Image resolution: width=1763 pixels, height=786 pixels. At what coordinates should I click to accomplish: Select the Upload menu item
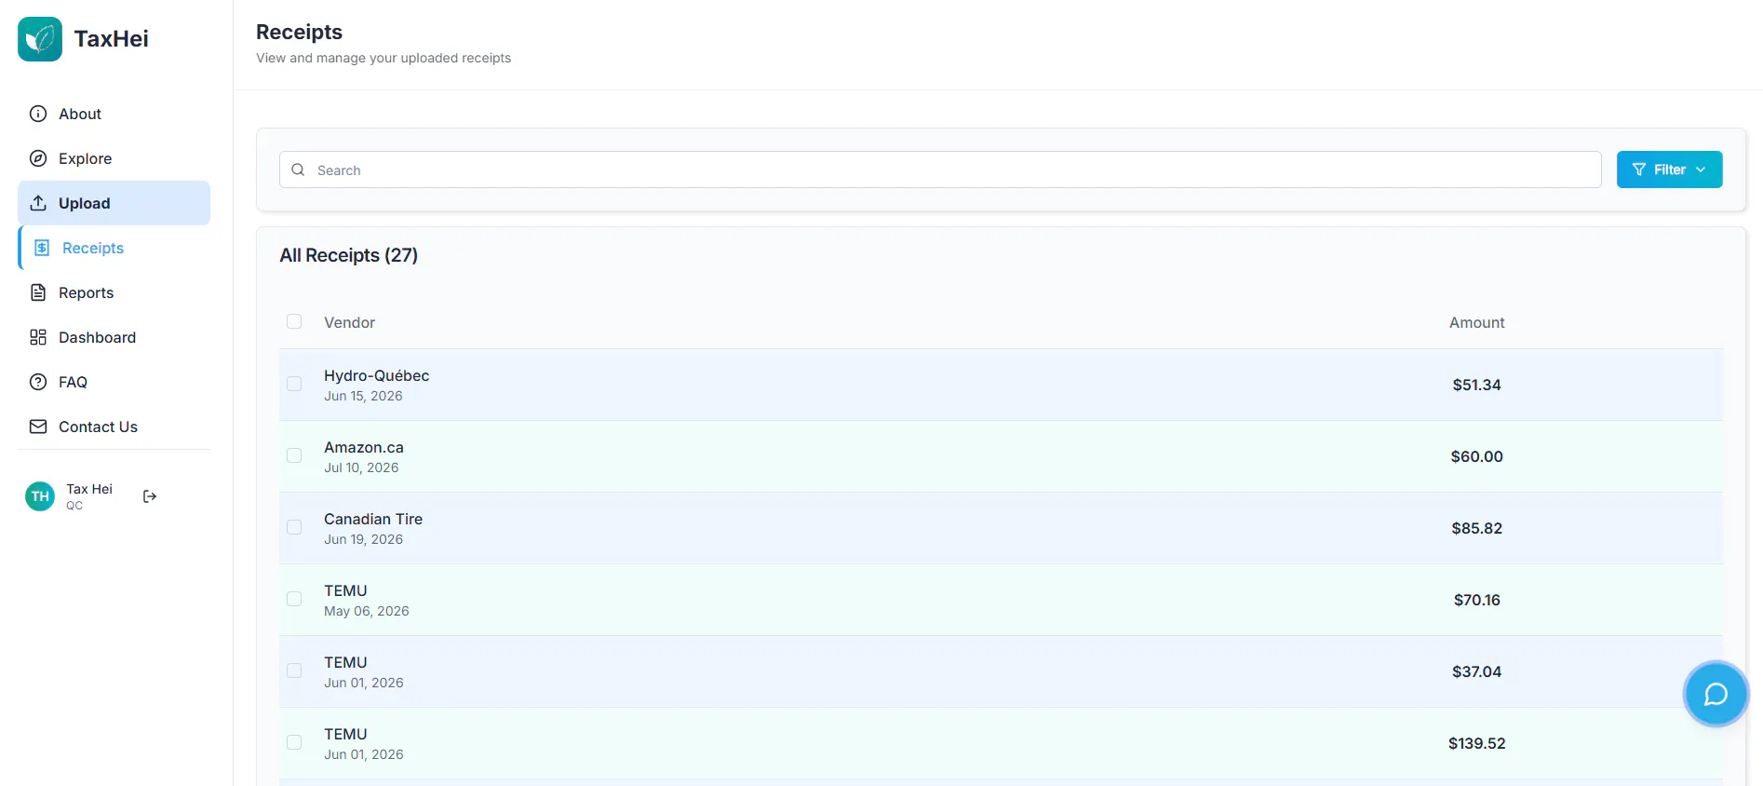(x=114, y=203)
